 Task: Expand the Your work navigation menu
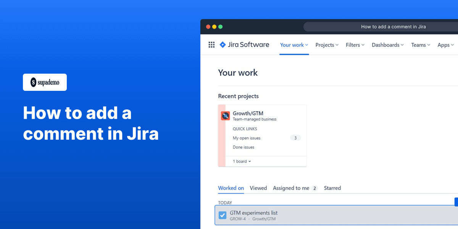(294, 45)
